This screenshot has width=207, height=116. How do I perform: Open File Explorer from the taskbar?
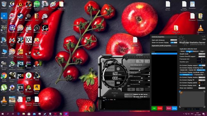[x=24, y=114]
